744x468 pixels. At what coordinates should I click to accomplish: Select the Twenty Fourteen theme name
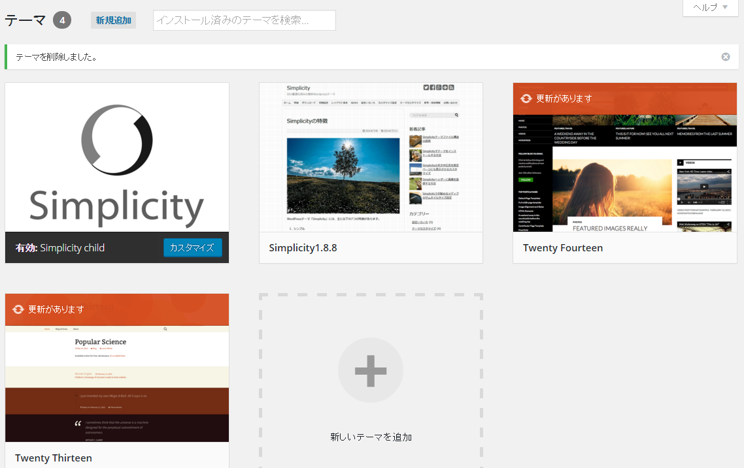click(563, 248)
